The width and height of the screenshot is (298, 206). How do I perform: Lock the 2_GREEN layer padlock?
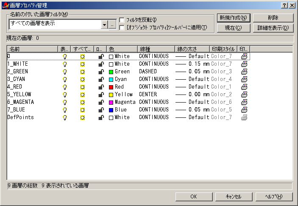coord(101,72)
